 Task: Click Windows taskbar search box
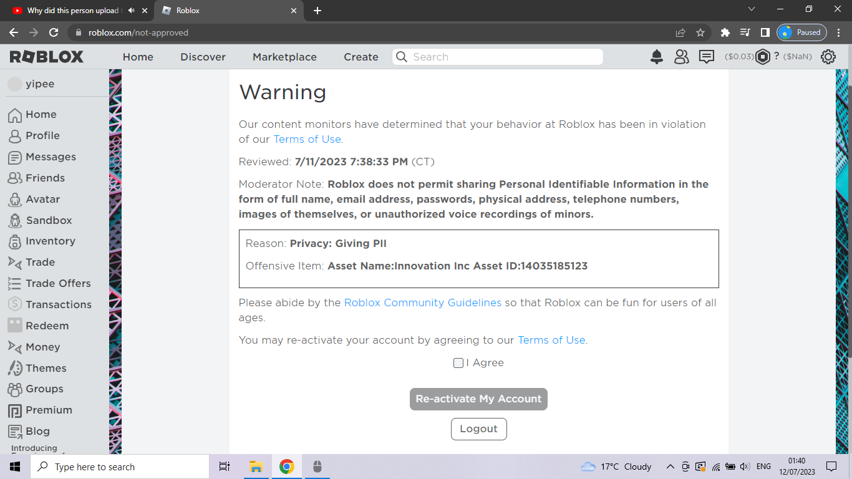coord(120,467)
